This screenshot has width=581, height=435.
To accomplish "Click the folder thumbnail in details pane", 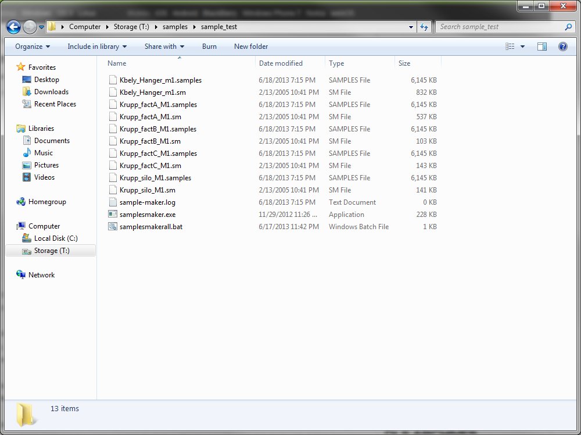I will coord(27,415).
